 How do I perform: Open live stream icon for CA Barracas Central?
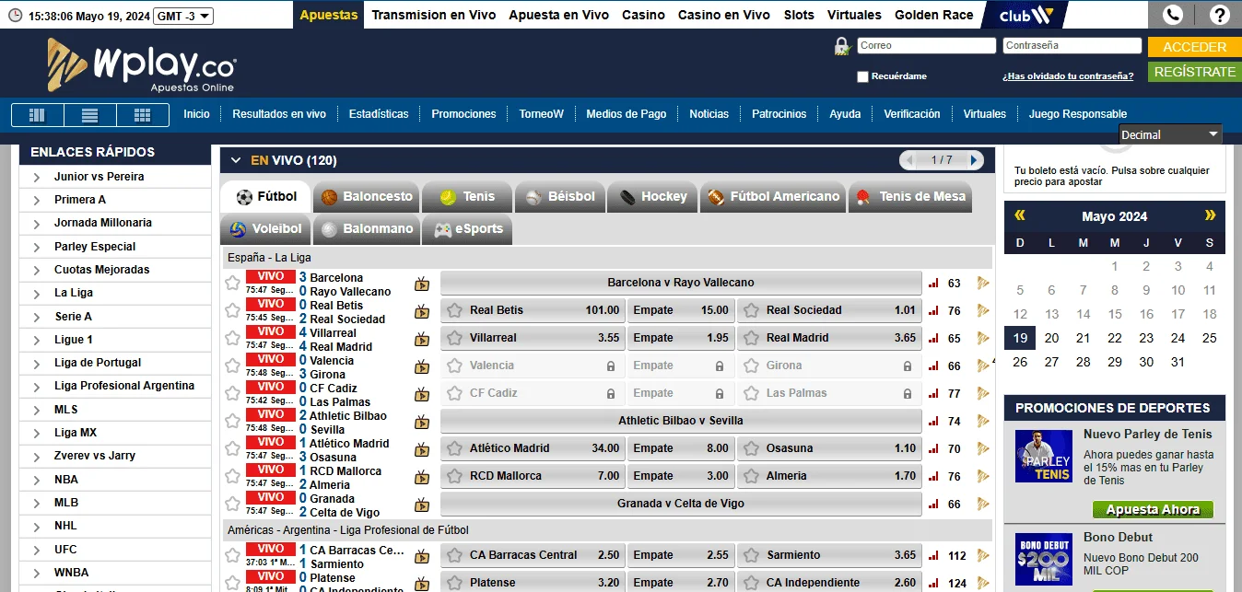422,556
